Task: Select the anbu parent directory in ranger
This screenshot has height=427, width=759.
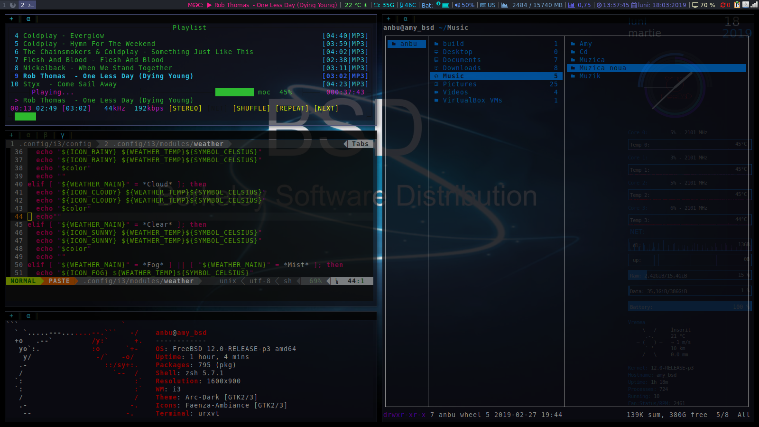Action: point(407,44)
